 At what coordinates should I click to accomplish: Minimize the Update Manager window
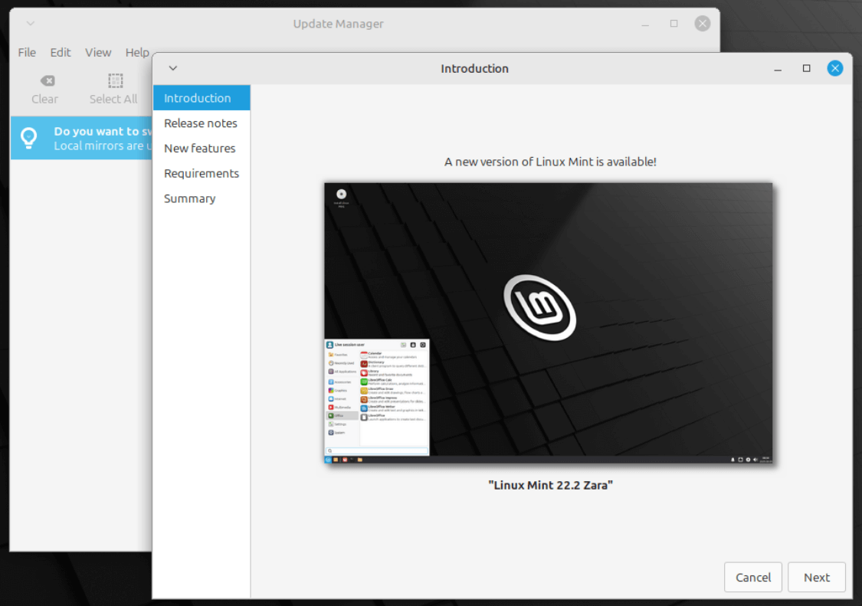coord(645,24)
